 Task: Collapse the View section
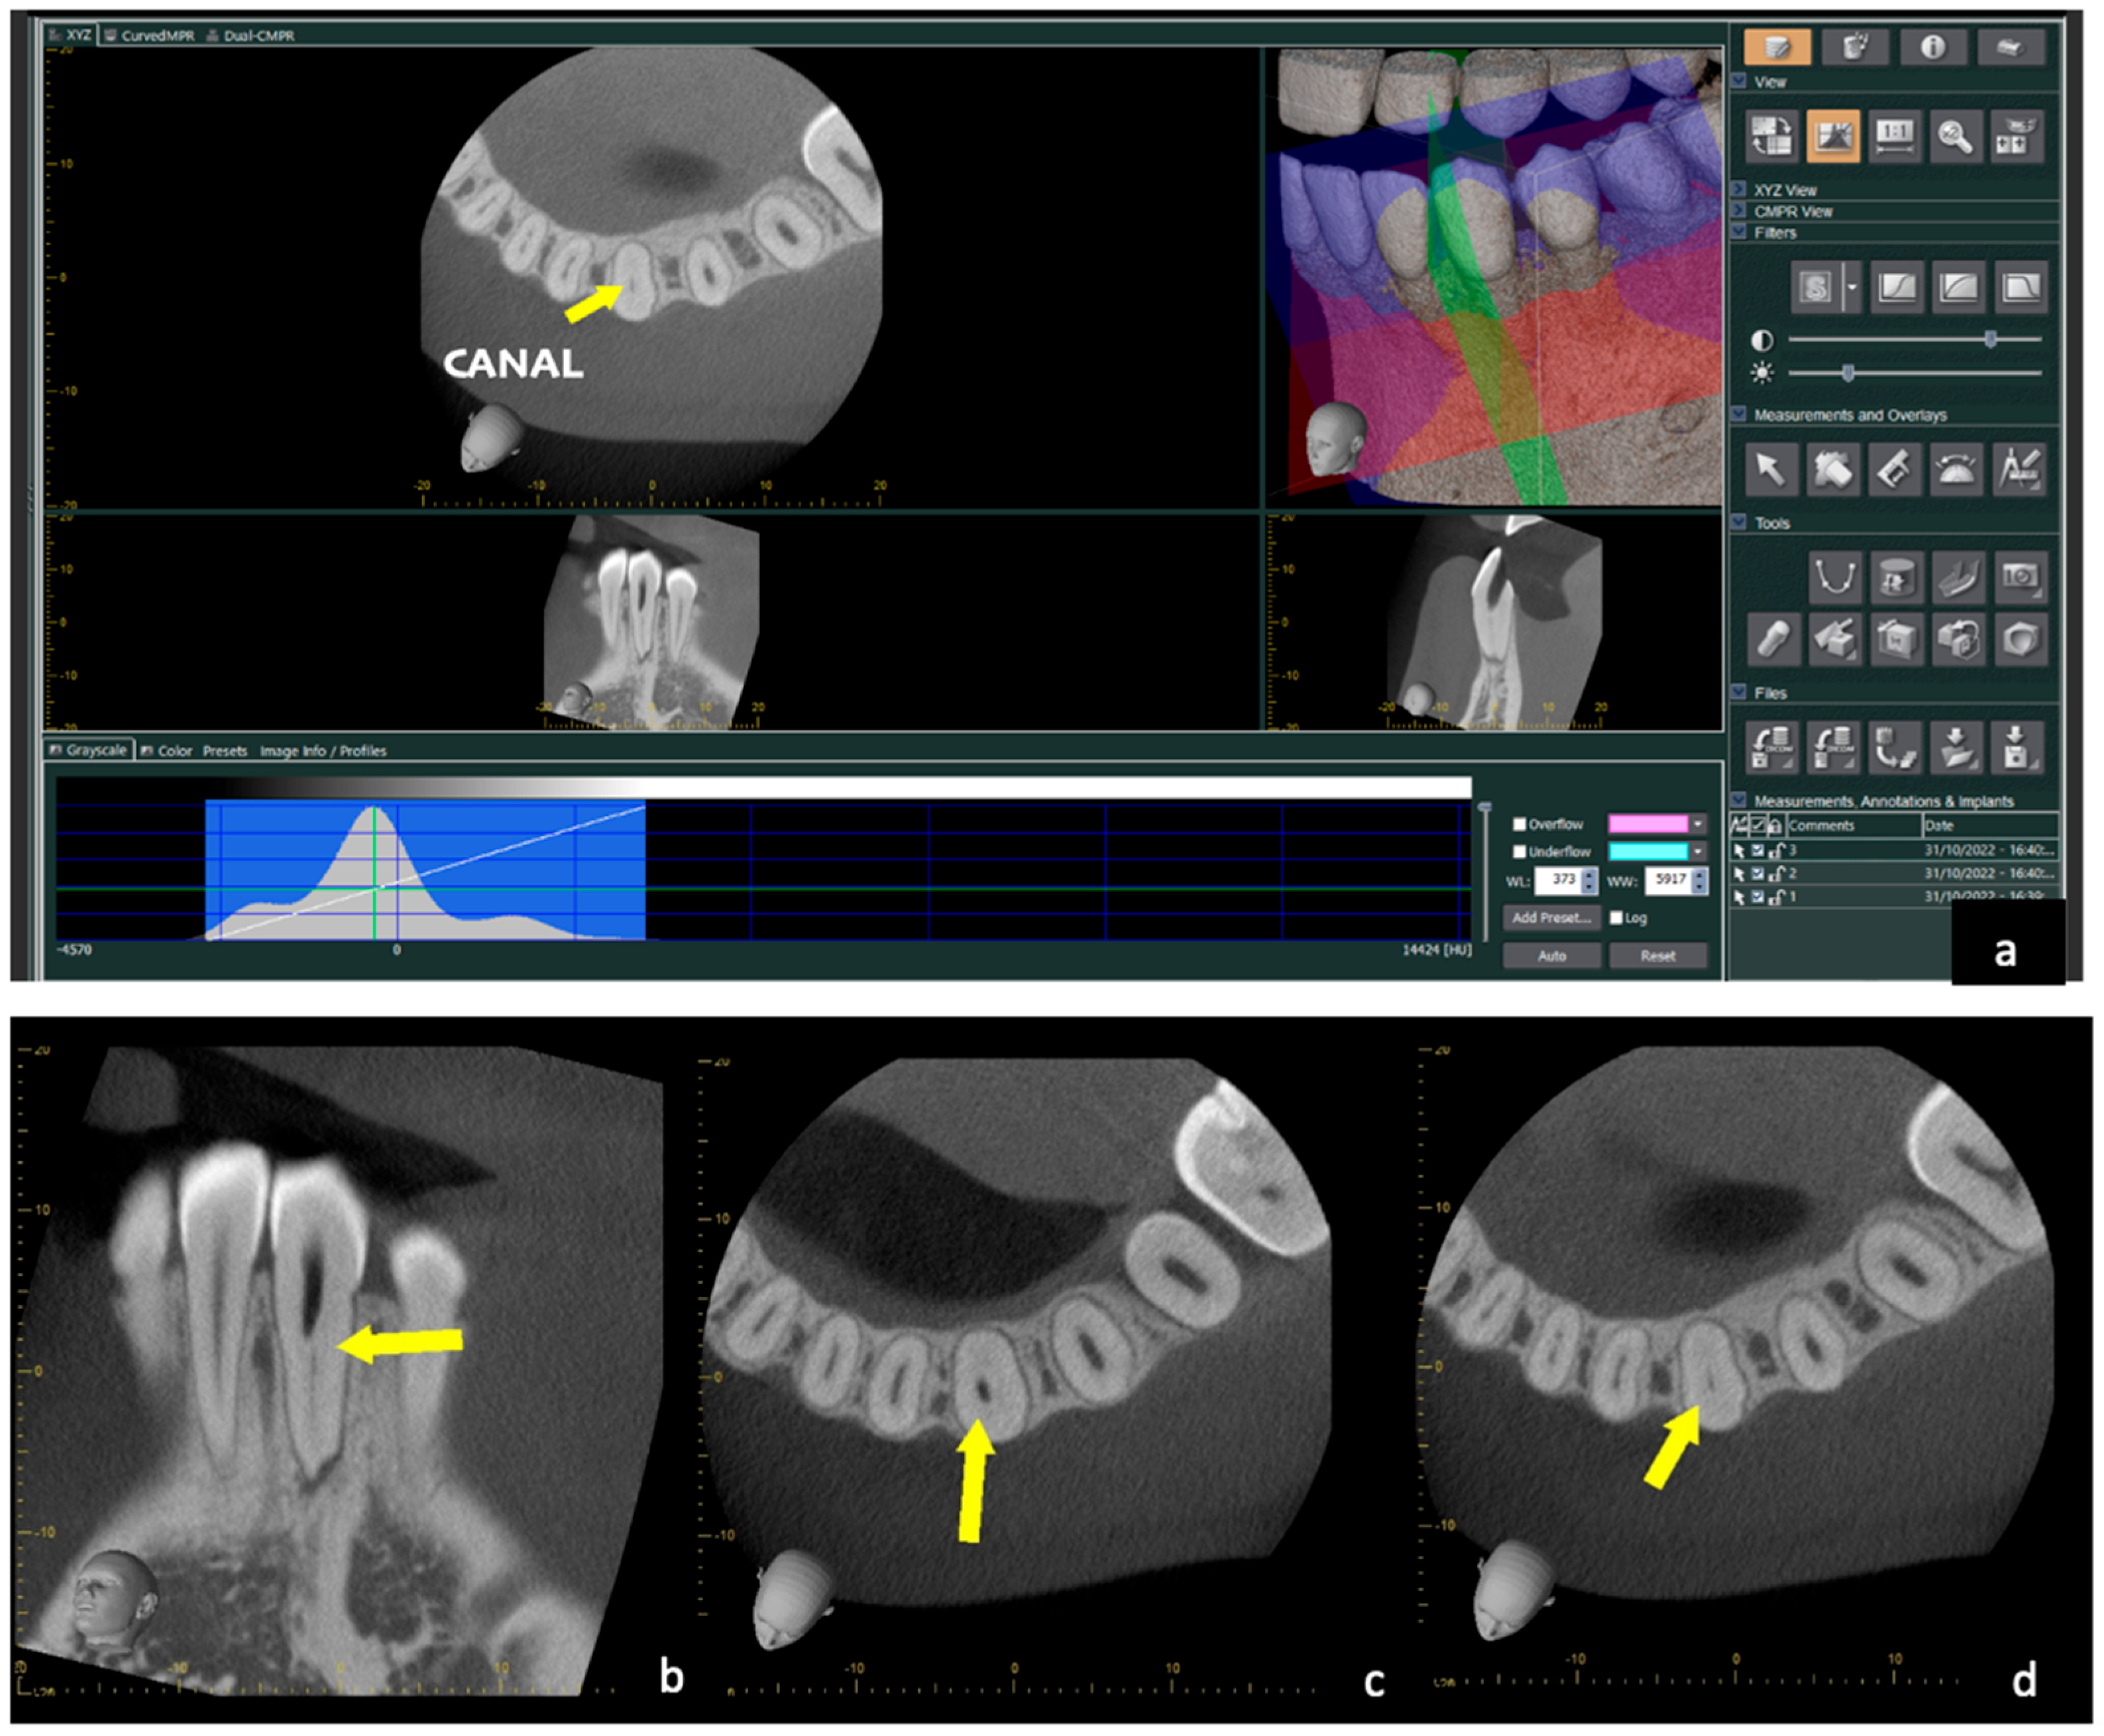click(1739, 81)
